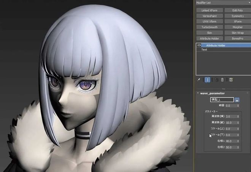
Task: Click the Edit Poly button
Action: click(x=238, y=10)
